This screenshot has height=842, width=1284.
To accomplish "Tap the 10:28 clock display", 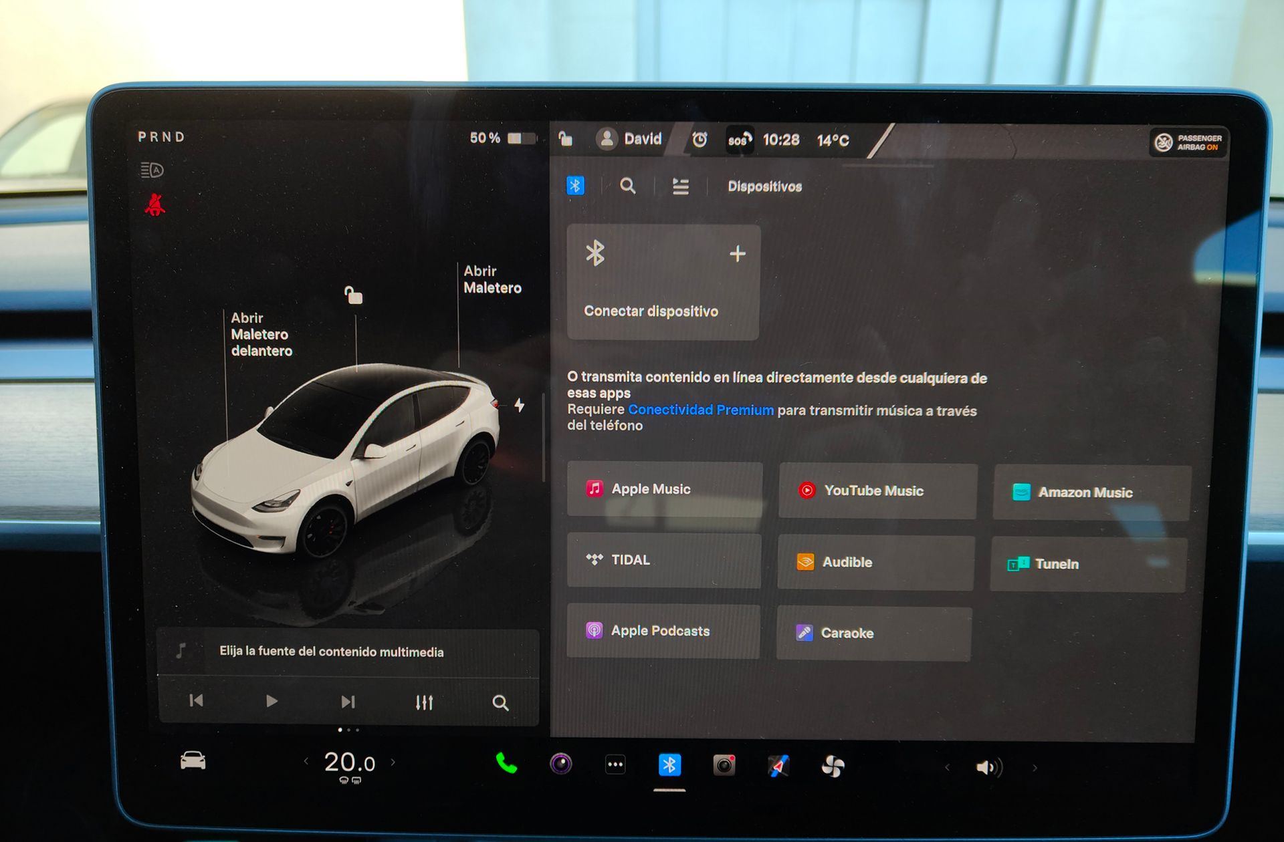I will 781,140.
